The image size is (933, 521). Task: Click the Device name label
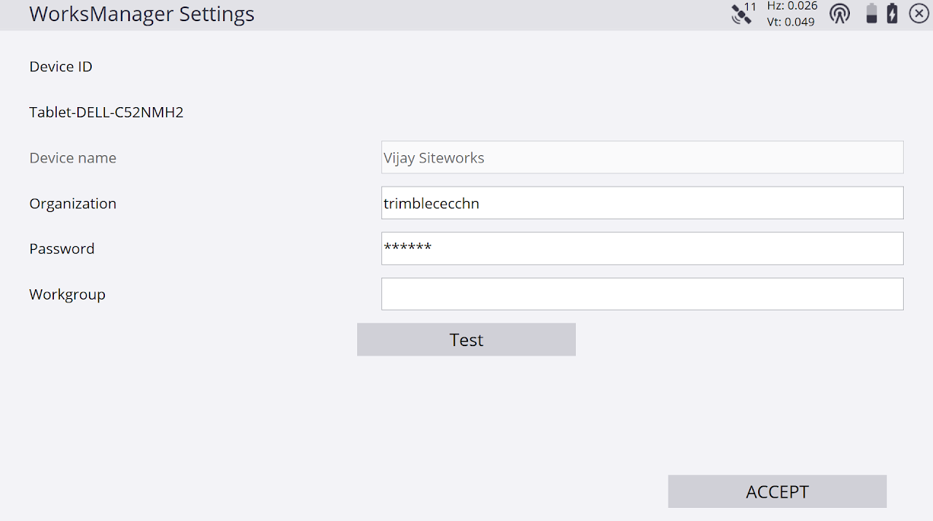(73, 158)
